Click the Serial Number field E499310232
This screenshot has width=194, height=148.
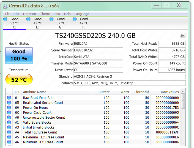(x=98, y=50)
